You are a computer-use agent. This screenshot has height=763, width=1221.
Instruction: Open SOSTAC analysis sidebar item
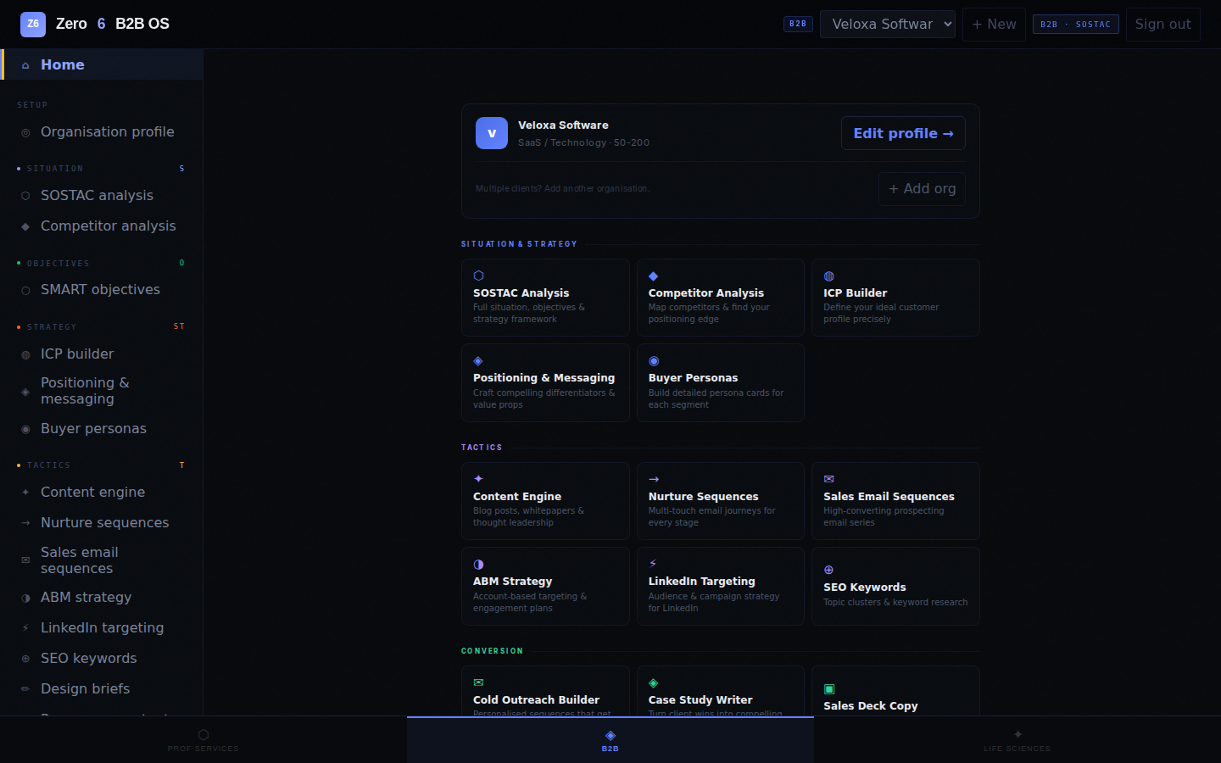102,195
